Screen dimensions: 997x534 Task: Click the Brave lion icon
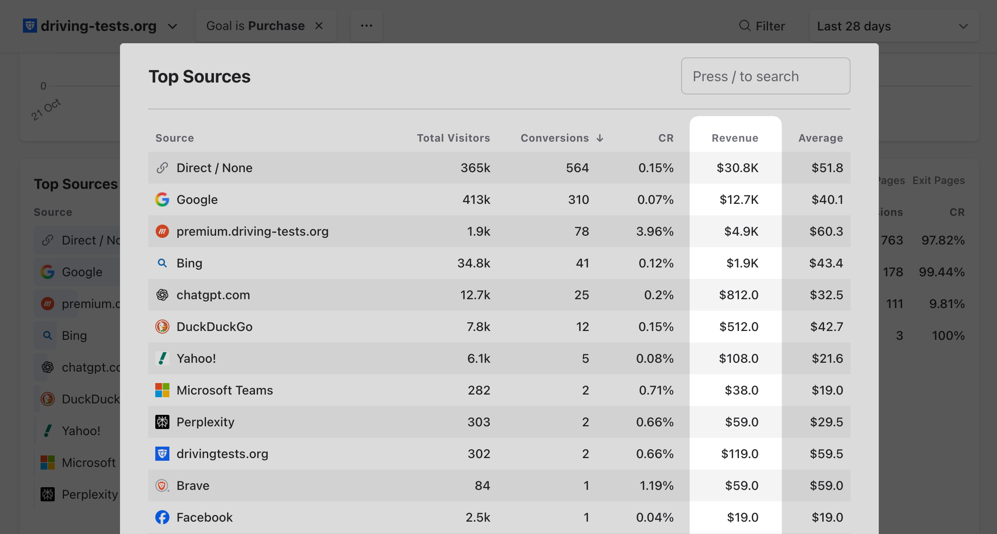click(x=162, y=485)
